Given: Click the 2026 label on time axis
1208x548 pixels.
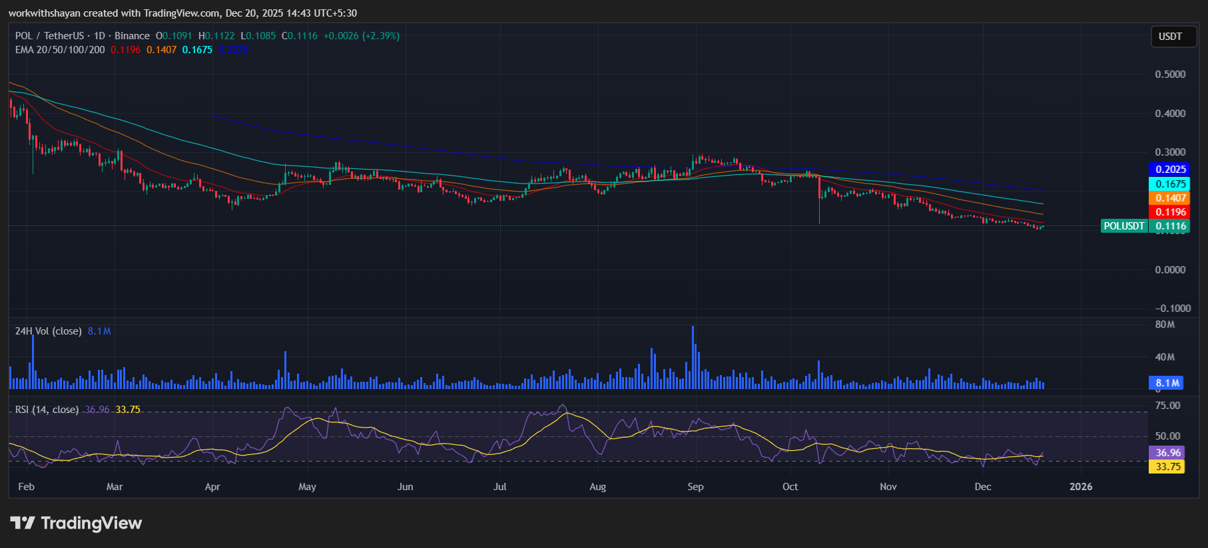Looking at the screenshot, I should click(1080, 487).
